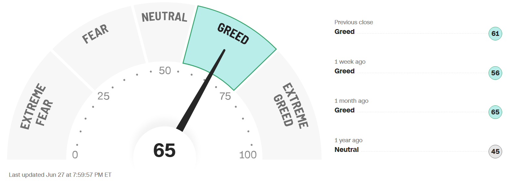Click the 1 month ago badge 65

(x=495, y=112)
